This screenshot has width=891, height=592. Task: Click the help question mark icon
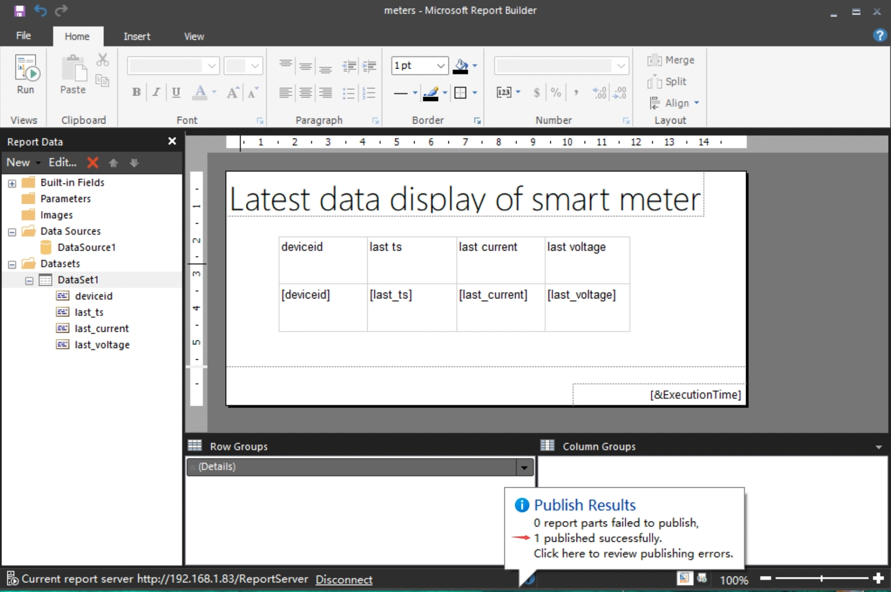879,35
